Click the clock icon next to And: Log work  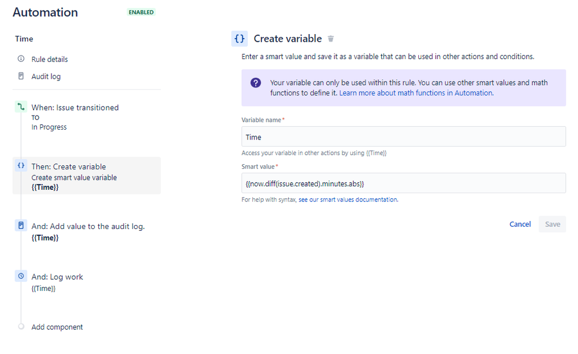pyautogui.click(x=20, y=276)
